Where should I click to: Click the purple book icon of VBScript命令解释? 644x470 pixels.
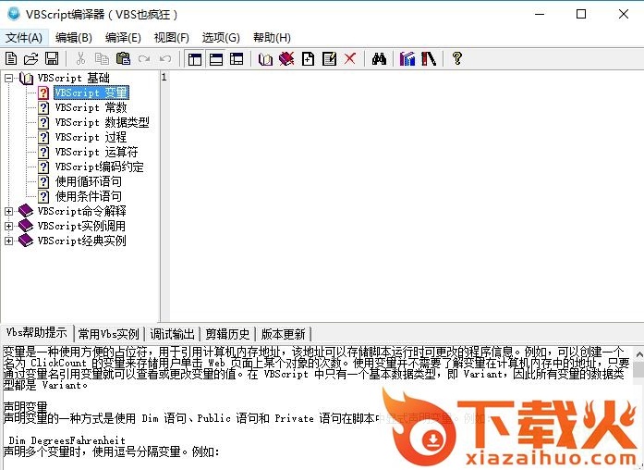coord(26,211)
